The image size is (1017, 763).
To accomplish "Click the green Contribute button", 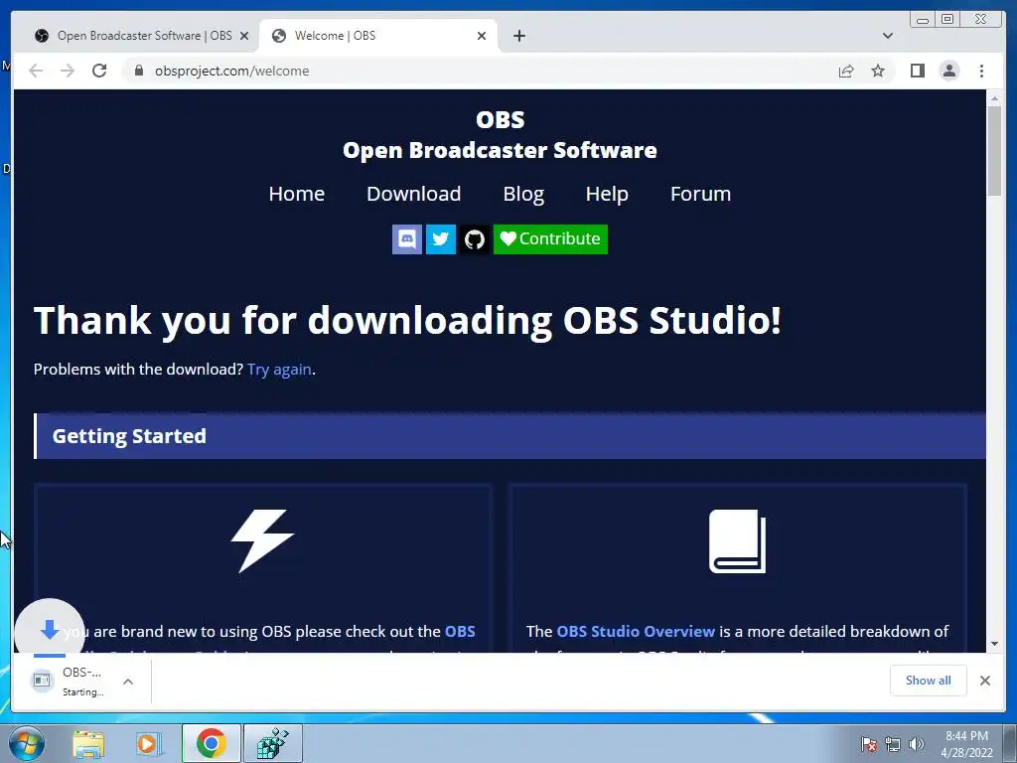I will 550,239.
